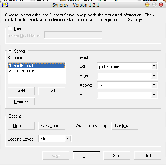Select the Client radio button
Screen dimensions: 166x165
[10, 28]
